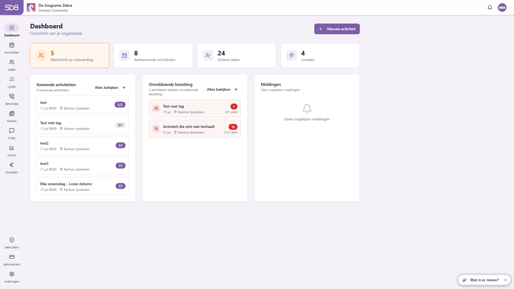Open Abonnement card icon
Image resolution: width=514 pixels, height=289 pixels.
point(12,257)
